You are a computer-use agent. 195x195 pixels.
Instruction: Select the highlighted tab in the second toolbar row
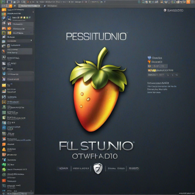(x=29, y=6)
